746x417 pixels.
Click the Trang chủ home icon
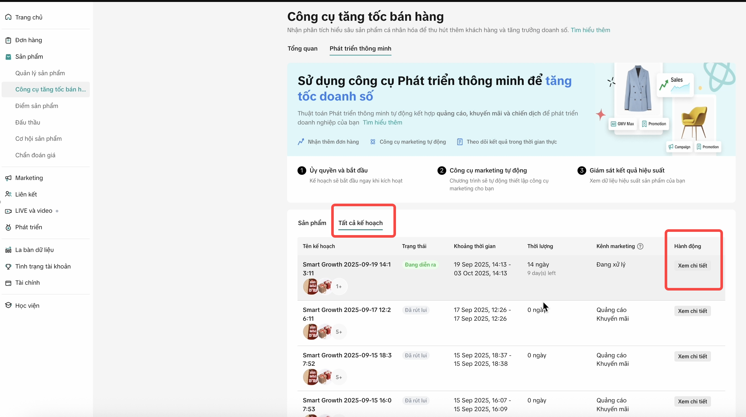click(x=8, y=17)
